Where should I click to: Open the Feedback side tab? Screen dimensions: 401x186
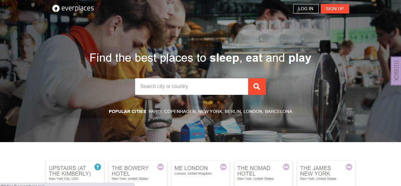tap(396, 71)
